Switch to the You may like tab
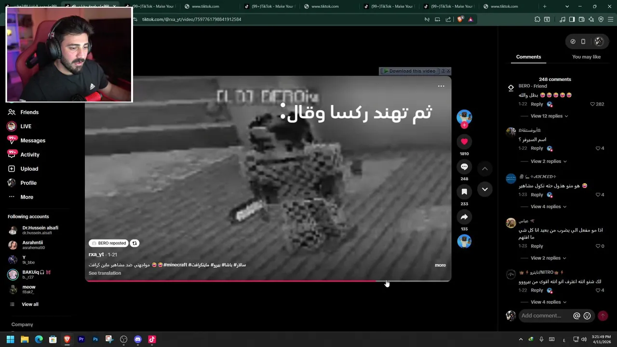The height and width of the screenshot is (347, 617). tap(586, 57)
